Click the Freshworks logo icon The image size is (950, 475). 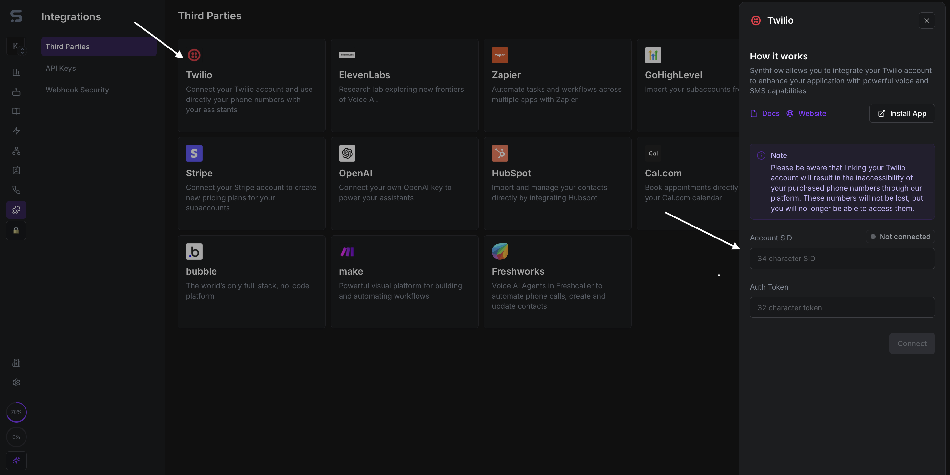click(x=500, y=251)
